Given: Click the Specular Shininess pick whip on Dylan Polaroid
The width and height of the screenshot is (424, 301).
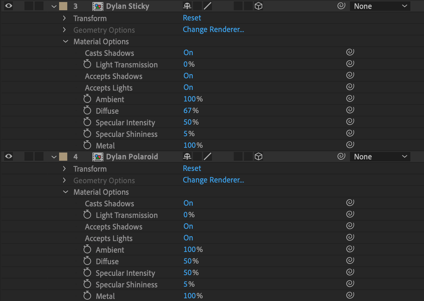Looking at the screenshot, I should [350, 283].
